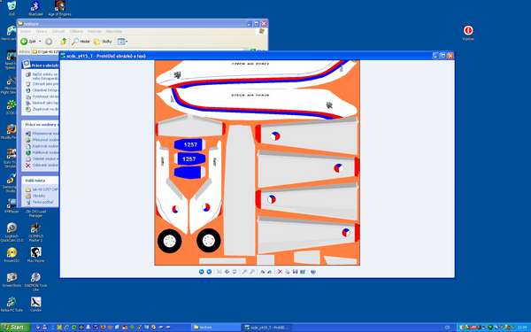531x332 pixels.
Task: Open the Back button history dropdown arrow
Action: click(40, 42)
